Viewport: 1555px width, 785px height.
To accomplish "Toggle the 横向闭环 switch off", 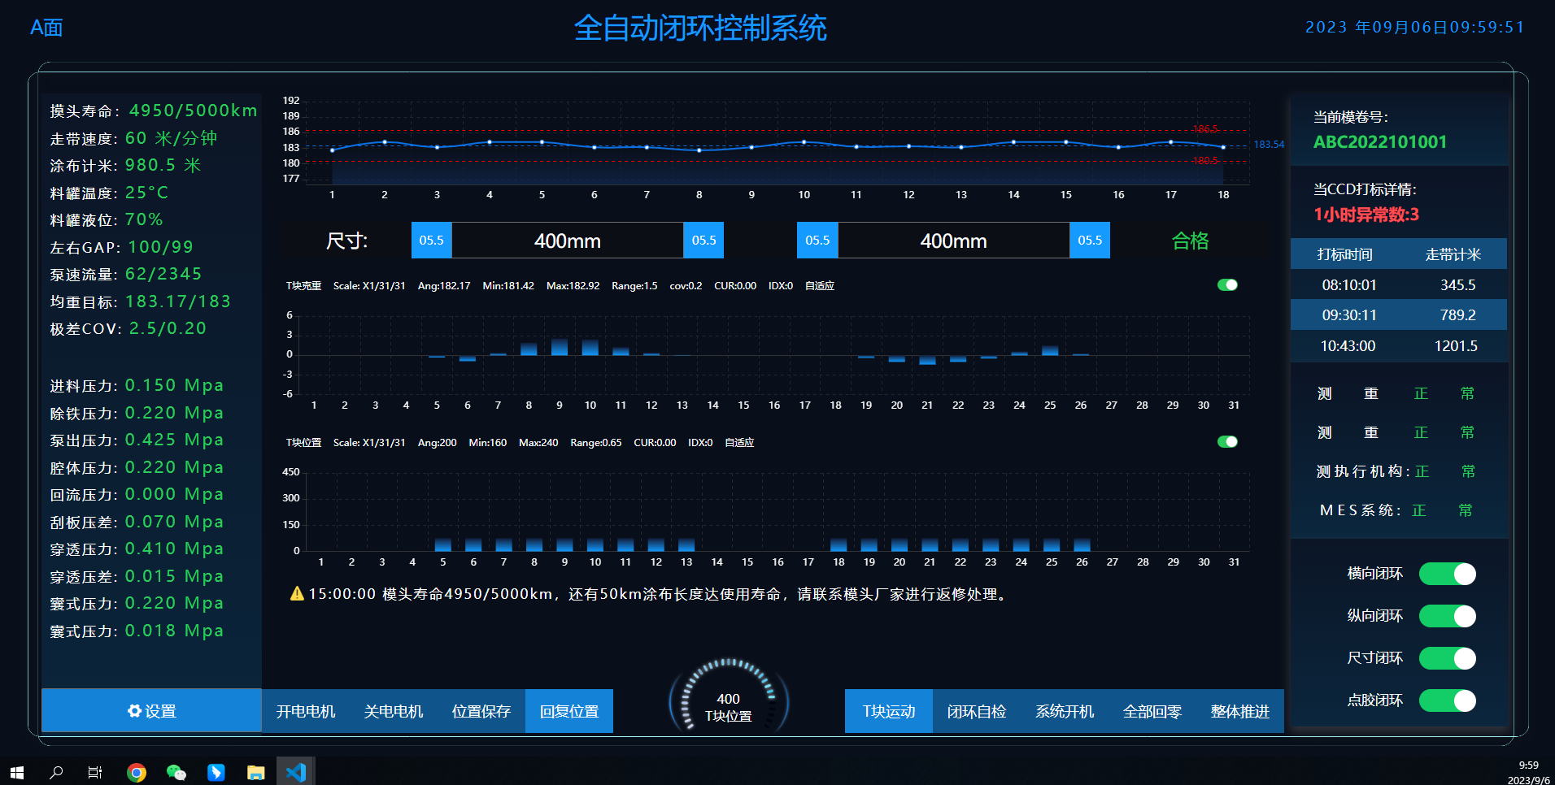I will coord(1447,573).
